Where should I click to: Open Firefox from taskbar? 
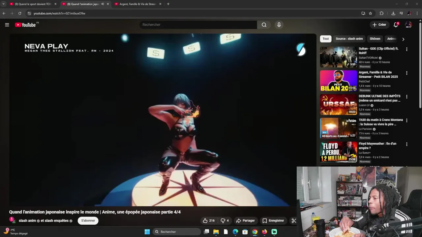[x=264, y=232]
